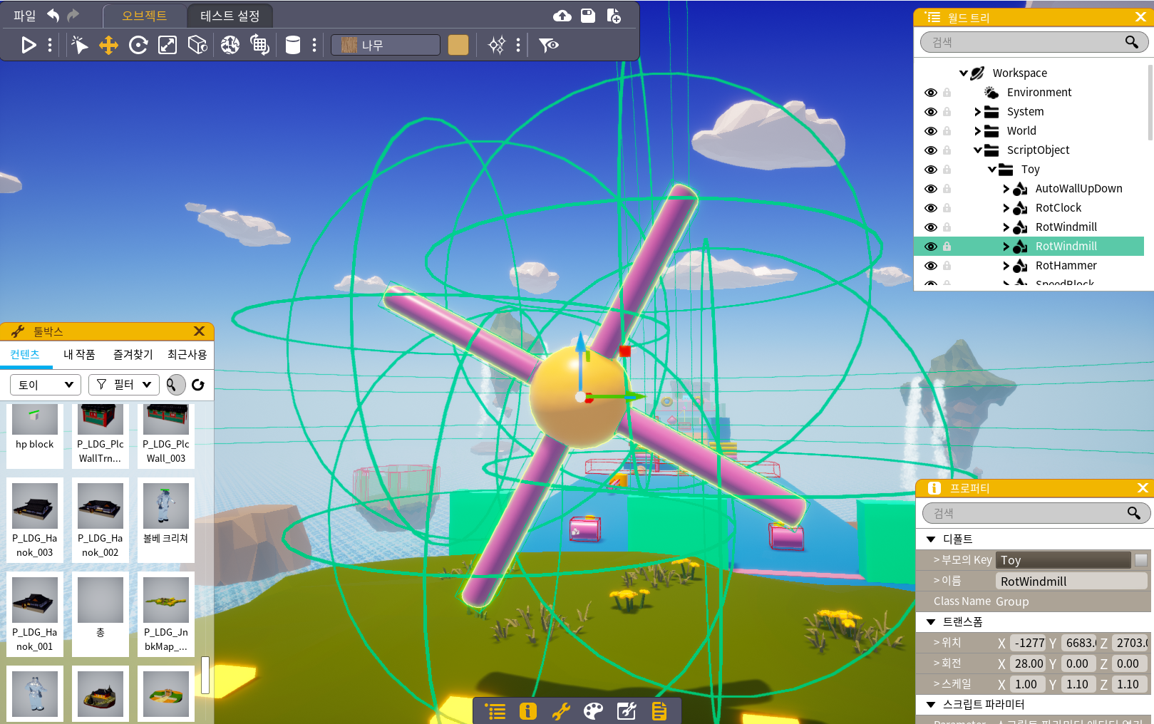Open the 필터 filter button
The image size is (1154, 724).
(124, 385)
